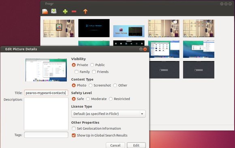Select the black Linux boot screen thumbnail
The height and width of the screenshot is (148, 235).
pyautogui.click(x=94, y=28)
